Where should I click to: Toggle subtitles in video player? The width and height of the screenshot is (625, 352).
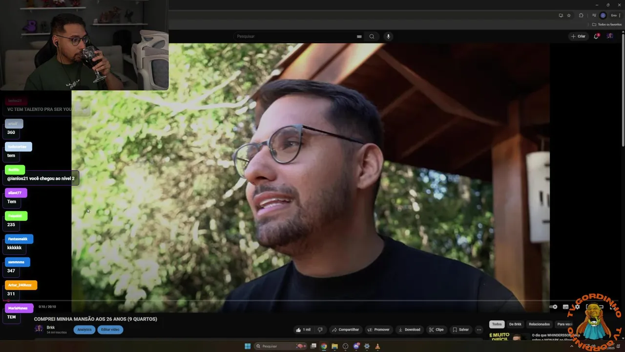coord(565,307)
